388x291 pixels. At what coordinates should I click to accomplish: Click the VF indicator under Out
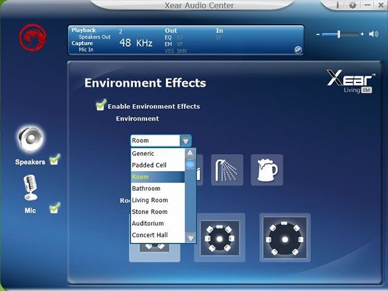point(180,44)
